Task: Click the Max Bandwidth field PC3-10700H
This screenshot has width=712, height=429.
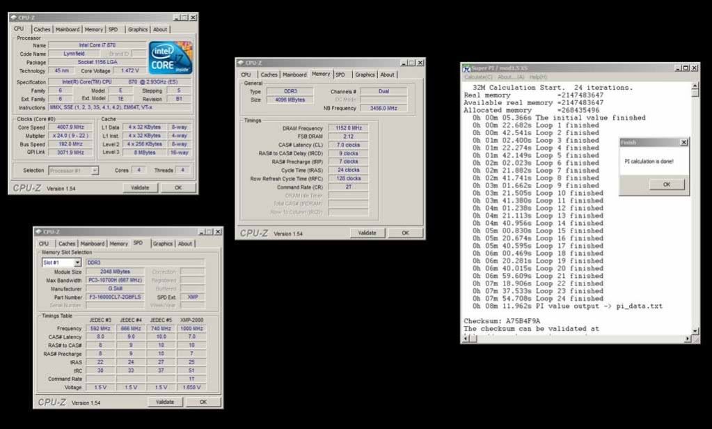Action: coord(115,281)
